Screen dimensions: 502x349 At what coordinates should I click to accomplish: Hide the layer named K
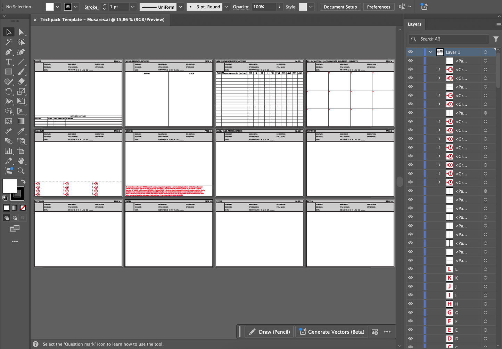(x=410, y=278)
